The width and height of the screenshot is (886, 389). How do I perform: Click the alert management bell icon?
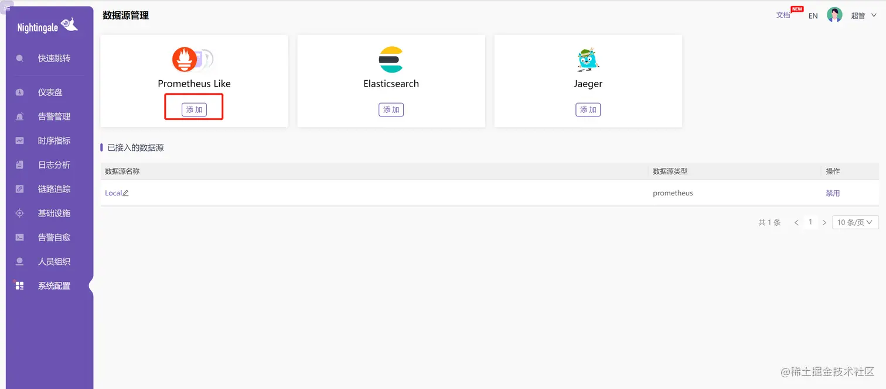point(20,116)
